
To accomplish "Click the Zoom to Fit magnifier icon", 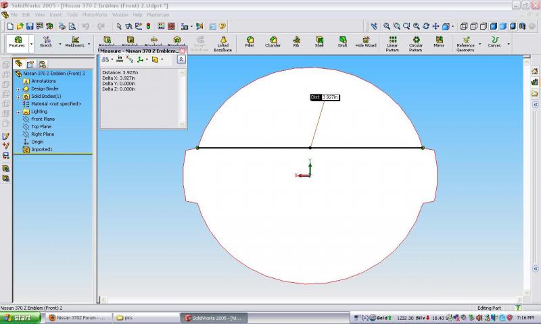I will 387,26.
